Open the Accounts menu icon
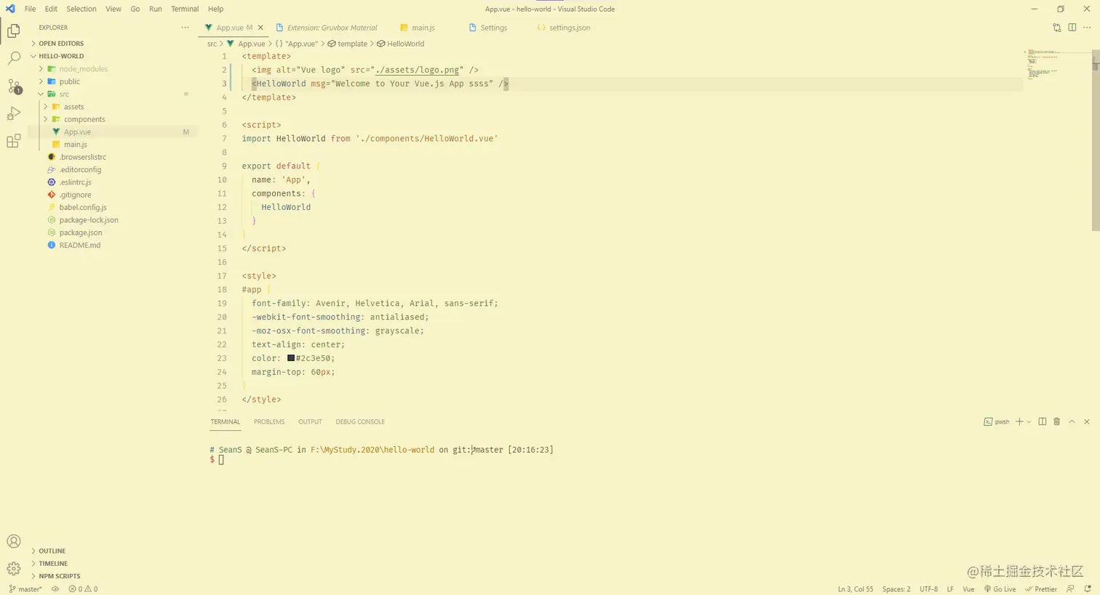 [x=14, y=541]
